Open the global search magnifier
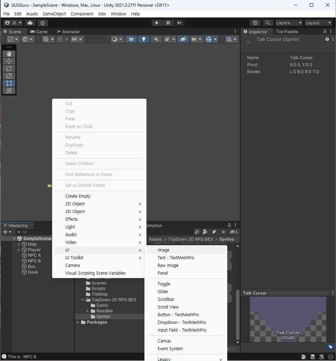 (268, 23)
